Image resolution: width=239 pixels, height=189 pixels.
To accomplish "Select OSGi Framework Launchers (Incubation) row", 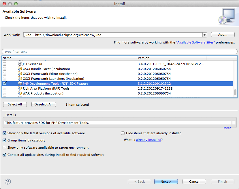I will 117,79.
